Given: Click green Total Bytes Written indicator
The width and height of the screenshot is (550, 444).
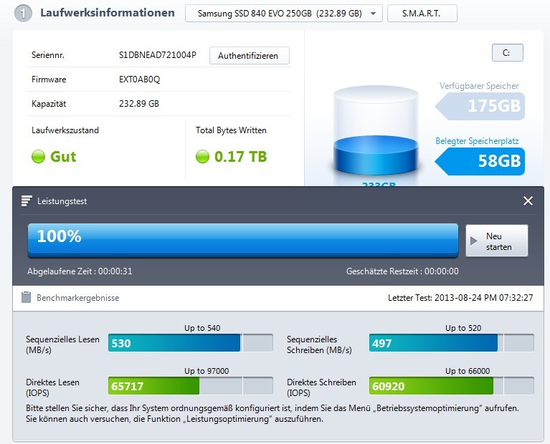Looking at the screenshot, I should tap(202, 156).
